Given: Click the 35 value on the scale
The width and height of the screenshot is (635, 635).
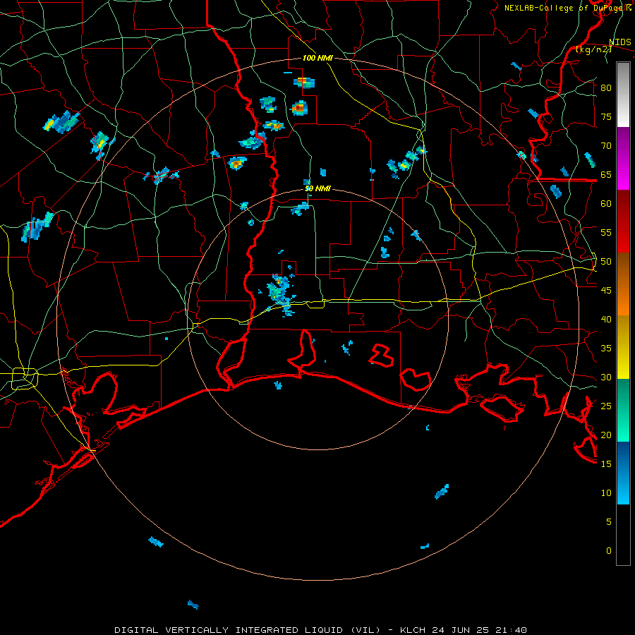Looking at the screenshot, I should pyautogui.click(x=606, y=349).
